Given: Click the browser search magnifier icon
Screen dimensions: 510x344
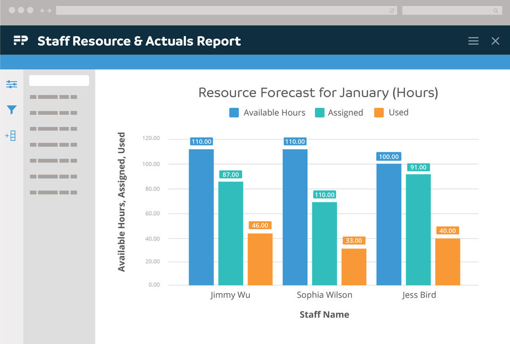Looking at the screenshot, I should (496, 10).
